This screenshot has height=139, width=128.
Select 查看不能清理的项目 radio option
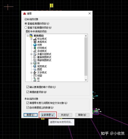pos(26,28)
